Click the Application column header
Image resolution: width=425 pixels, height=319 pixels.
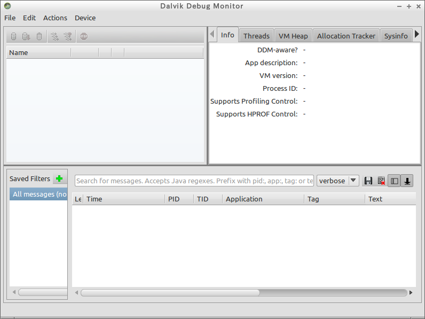(x=263, y=199)
